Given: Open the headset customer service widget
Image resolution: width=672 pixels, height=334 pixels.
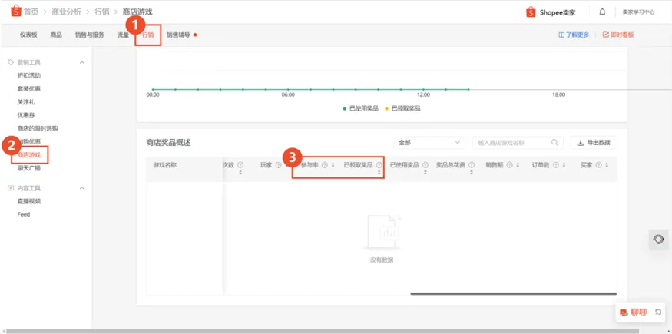Looking at the screenshot, I should [658, 240].
